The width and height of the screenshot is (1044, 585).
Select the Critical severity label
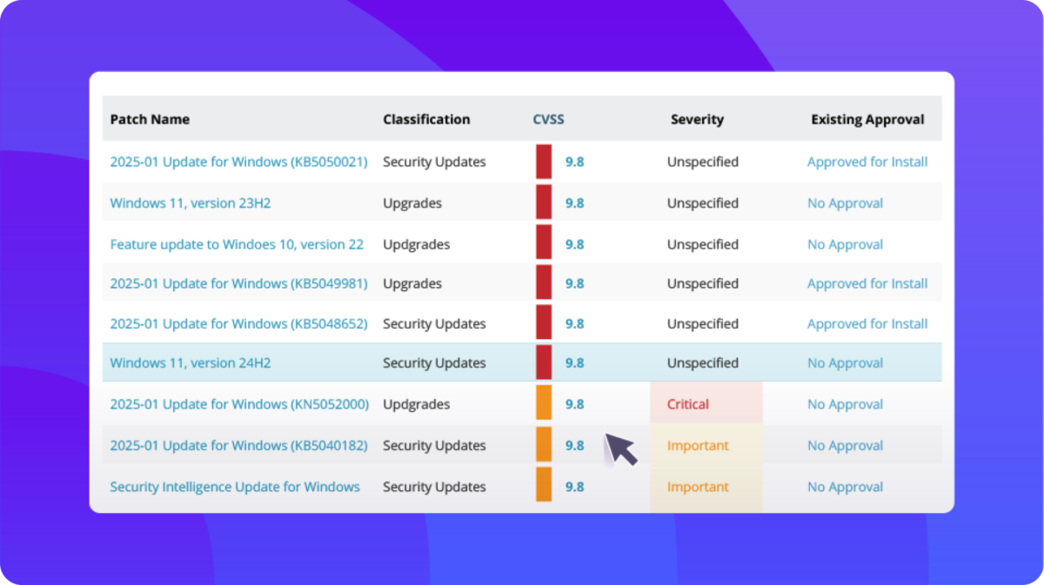pyautogui.click(x=688, y=404)
